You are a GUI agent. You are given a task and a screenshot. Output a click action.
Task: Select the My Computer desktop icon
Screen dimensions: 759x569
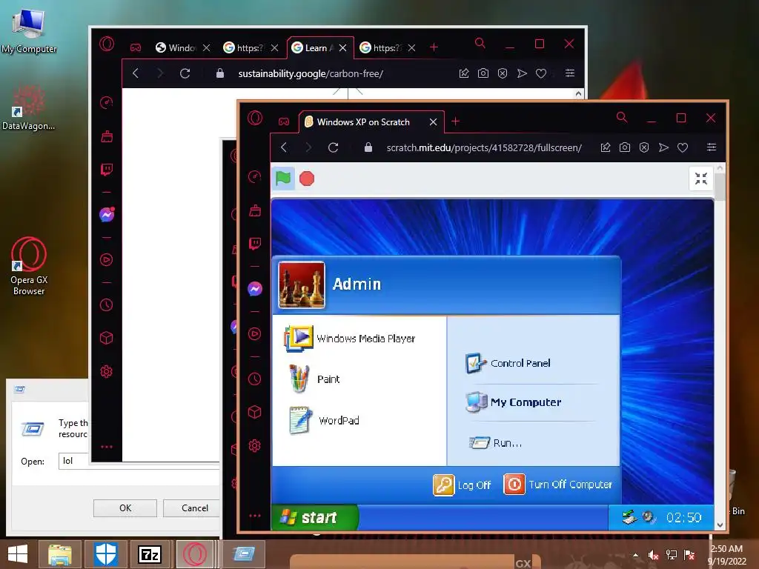pos(29,30)
